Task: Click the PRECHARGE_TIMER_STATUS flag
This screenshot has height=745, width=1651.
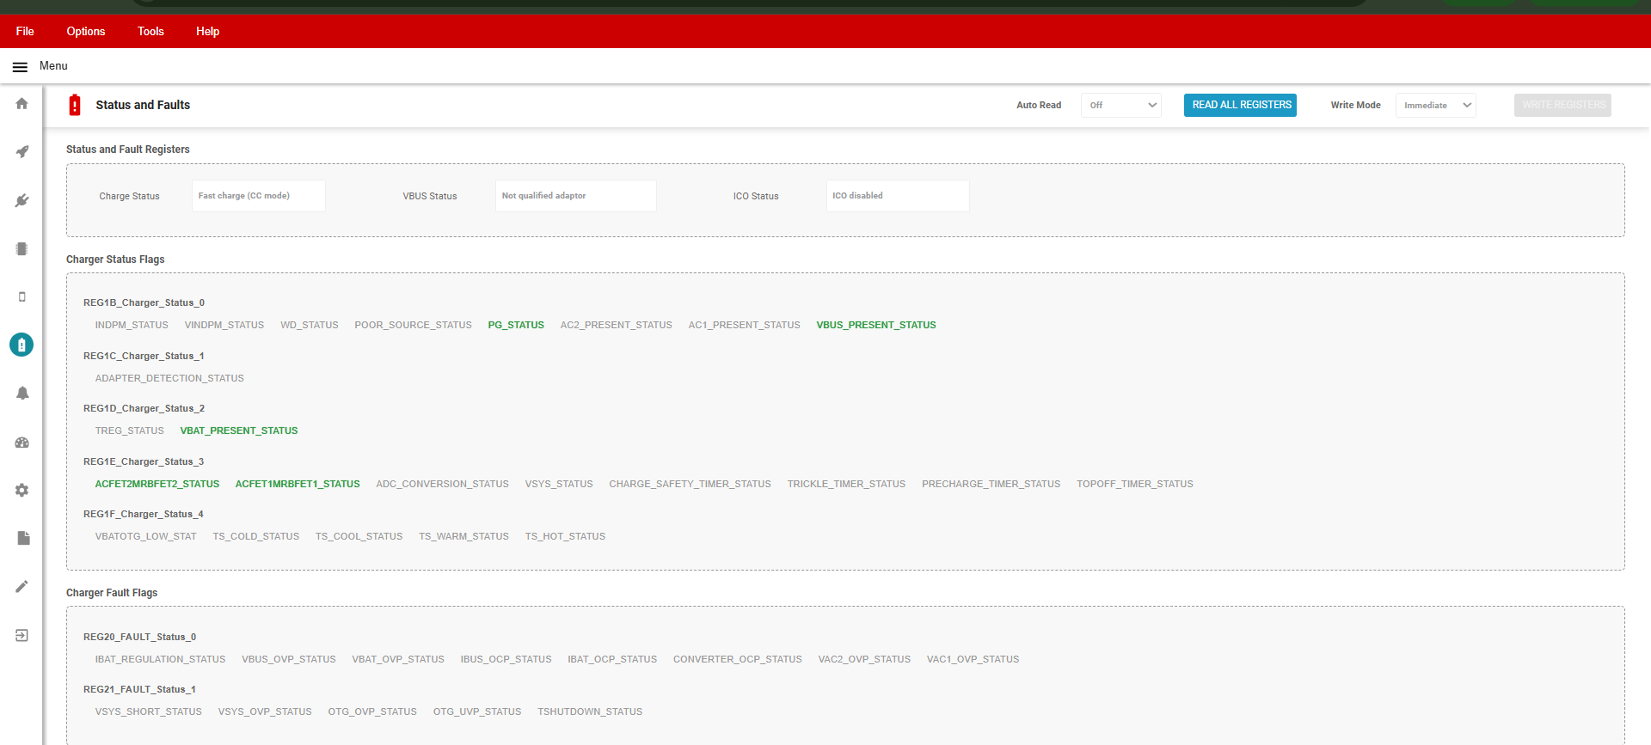Action: point(991,484)
